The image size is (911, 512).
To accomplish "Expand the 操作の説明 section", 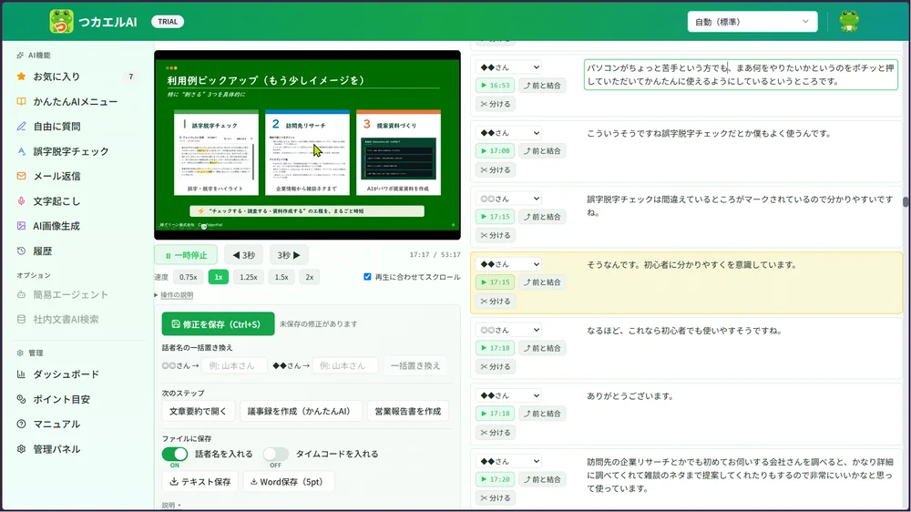I will [174, 294].
